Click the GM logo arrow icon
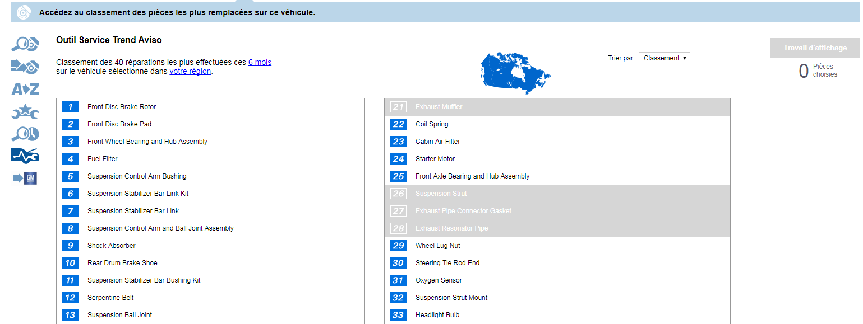Image resolution: width=863 pixels, height=324 pixels. tap(25, 179)
